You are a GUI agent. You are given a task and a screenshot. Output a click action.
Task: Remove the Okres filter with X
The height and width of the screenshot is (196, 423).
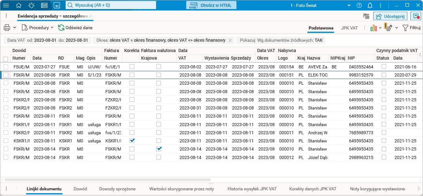click(230, 40)
